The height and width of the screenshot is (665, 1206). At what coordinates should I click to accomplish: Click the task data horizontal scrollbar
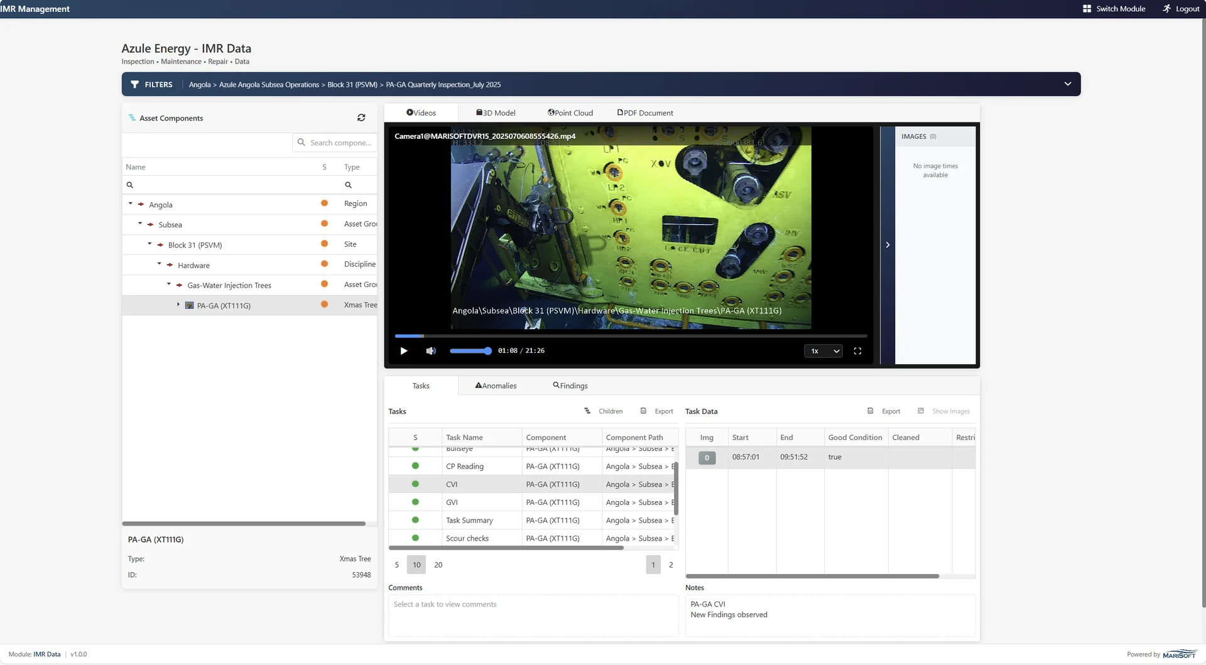pos(812,576)
